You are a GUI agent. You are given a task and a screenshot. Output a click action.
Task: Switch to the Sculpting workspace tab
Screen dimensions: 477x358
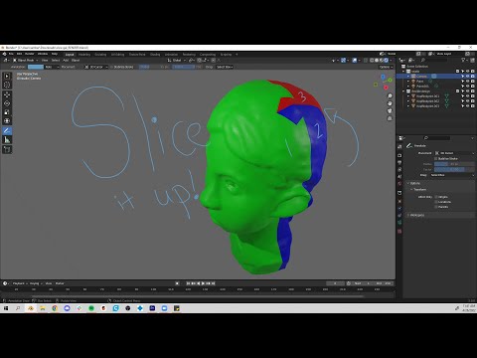point(100,55)
